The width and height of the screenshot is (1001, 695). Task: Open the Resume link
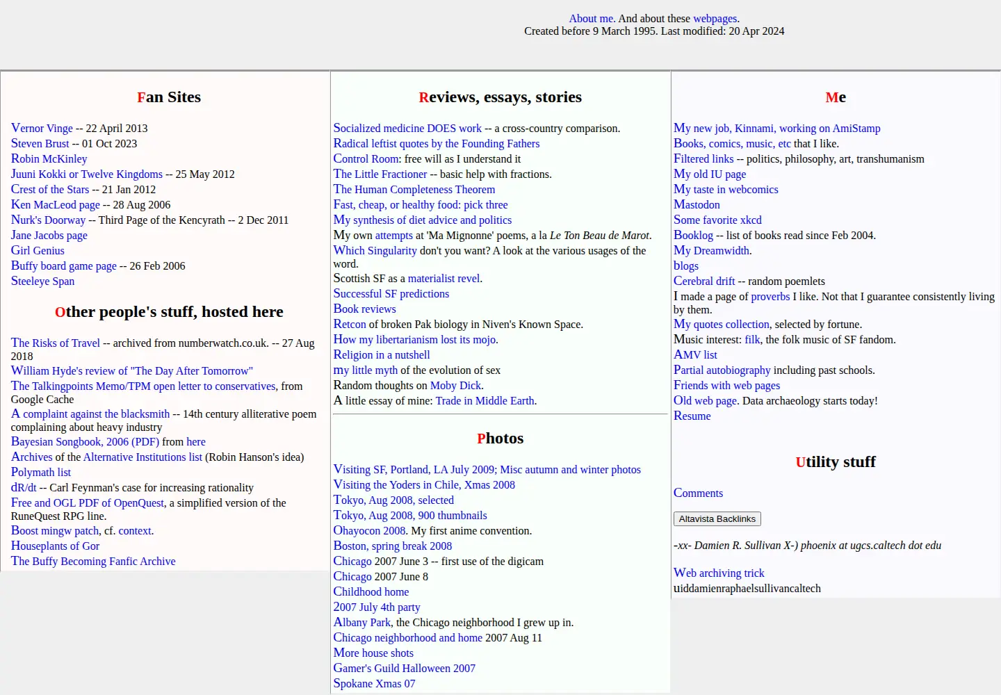pyautogui.click(x=692, y=416)
